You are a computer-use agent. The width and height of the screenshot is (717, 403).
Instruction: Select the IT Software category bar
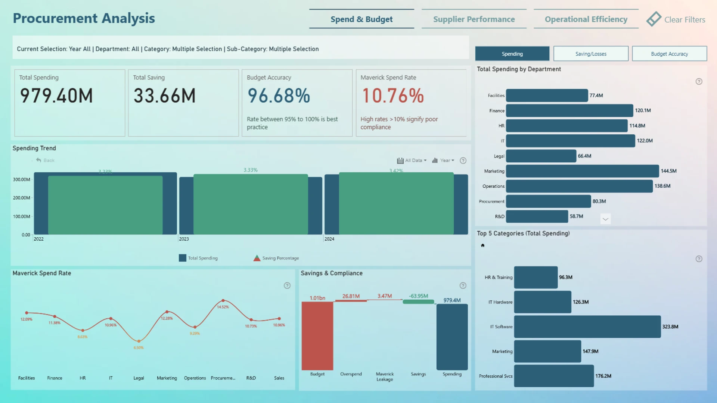pyautogui.click(x=587, y=327)
